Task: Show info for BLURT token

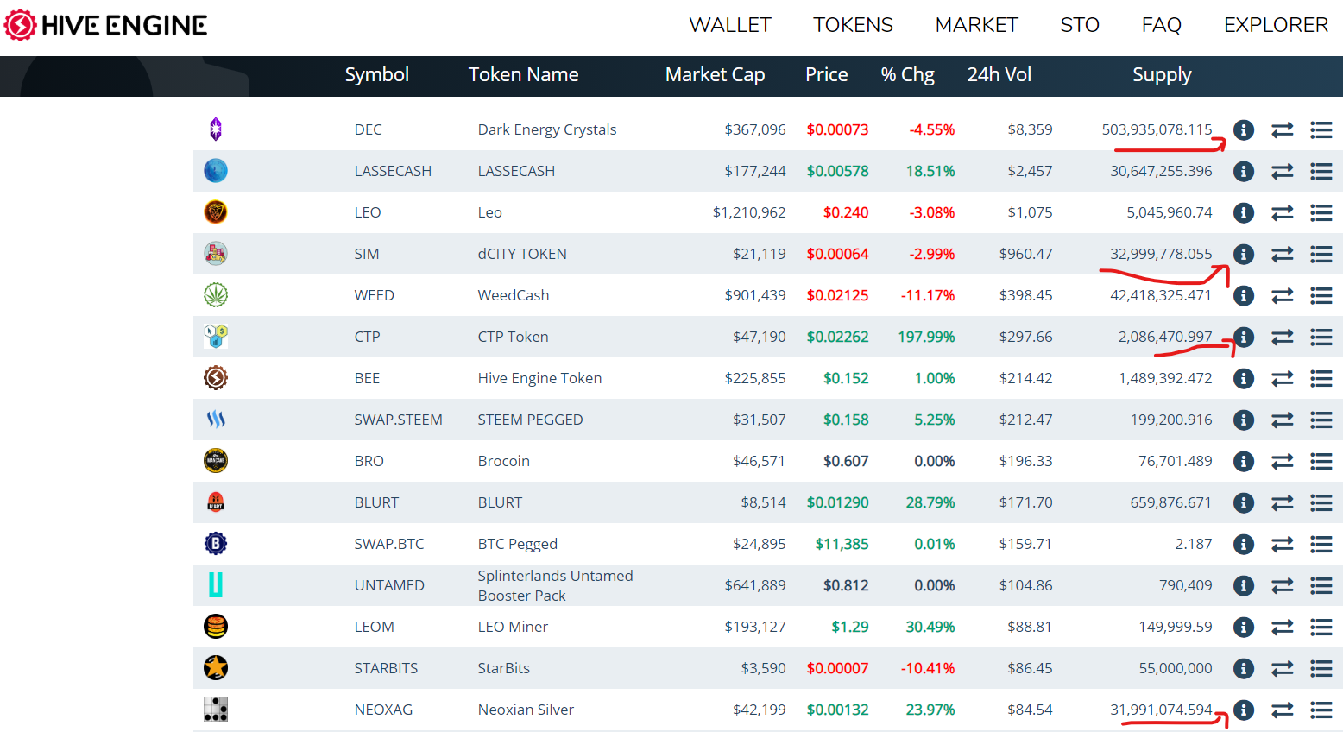Action: pyautogui.click(x=1243, y=502)
